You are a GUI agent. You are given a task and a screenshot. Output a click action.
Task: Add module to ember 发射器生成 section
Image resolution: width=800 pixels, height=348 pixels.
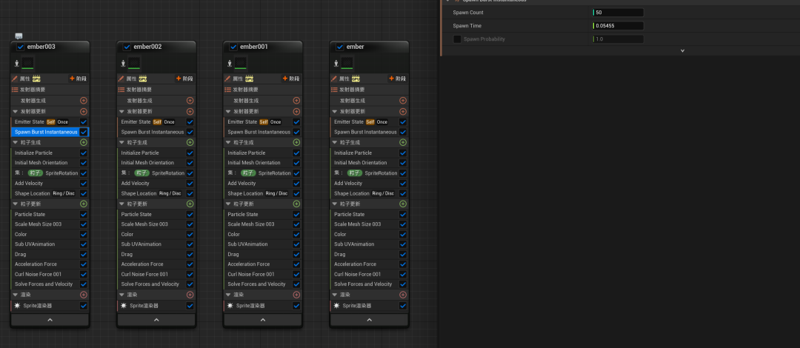(403, 101)
